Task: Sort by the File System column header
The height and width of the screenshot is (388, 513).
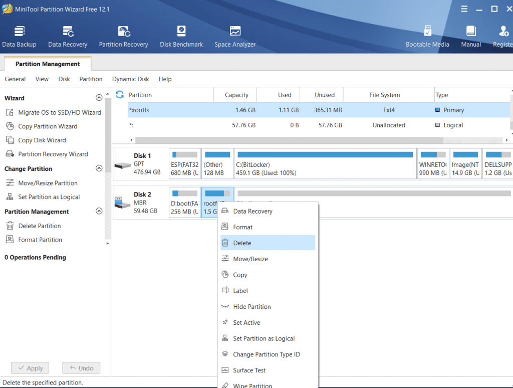Action: pos(389,95)
